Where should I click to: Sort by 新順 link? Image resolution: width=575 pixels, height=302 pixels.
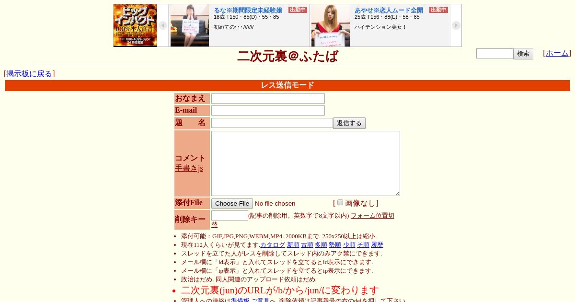(x=293, y=245)
